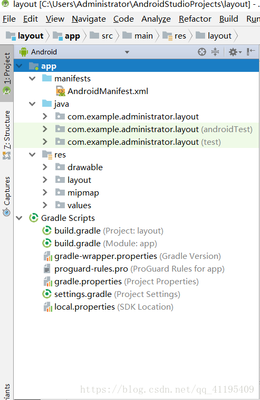Open the 7: Structure side tab
The height and width of the screenshot is (400, 260).
point(7,134)
